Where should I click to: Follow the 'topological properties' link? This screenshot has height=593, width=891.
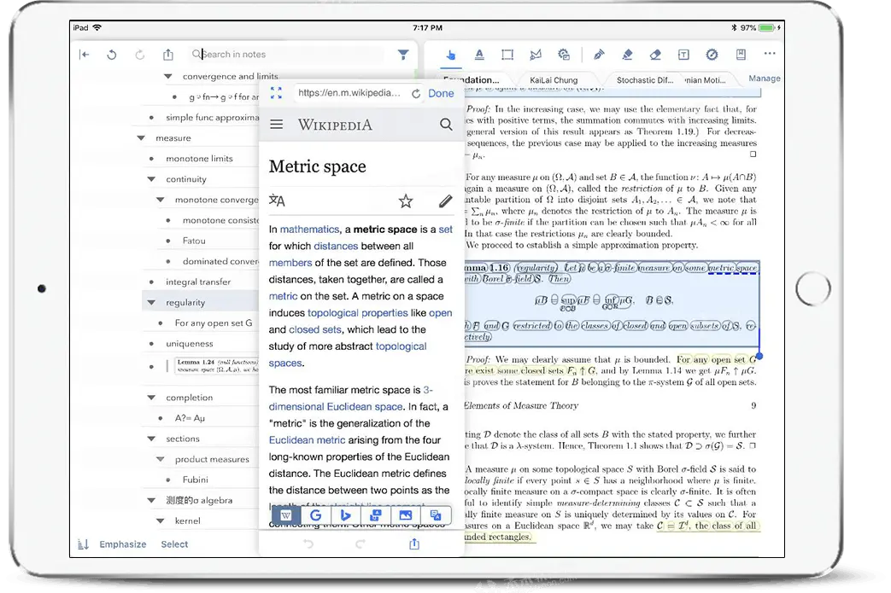click(x=357, y=312)
